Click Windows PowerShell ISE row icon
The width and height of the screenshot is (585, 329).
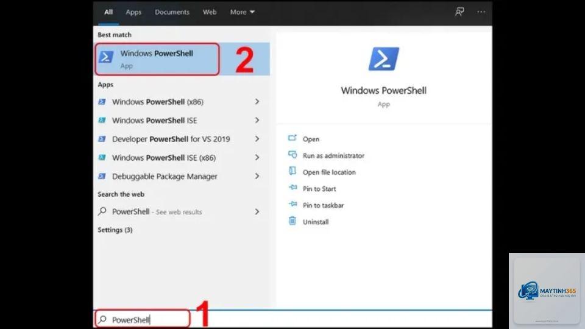coord(102,120)
